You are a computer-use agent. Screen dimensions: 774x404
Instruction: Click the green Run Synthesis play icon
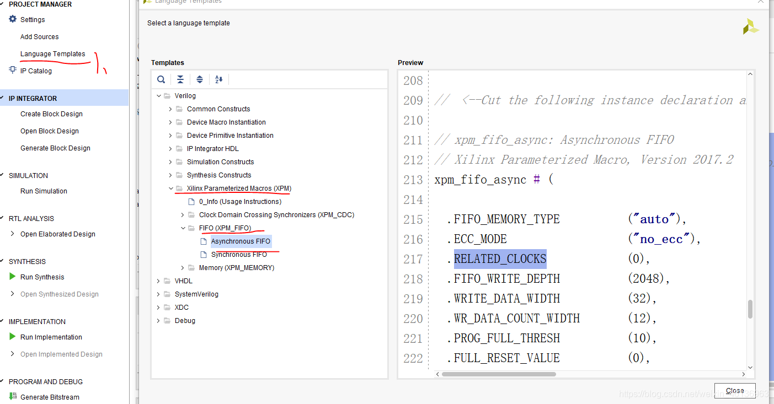pos(13,276)
